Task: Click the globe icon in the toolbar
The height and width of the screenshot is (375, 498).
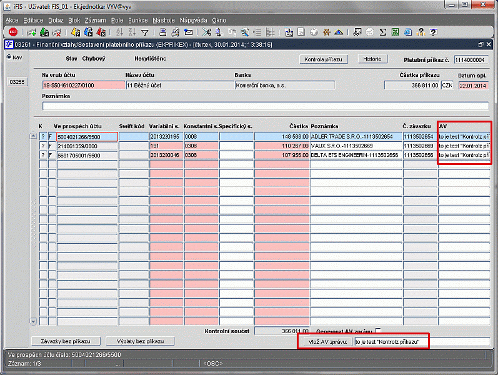Action: [x=314, y=32]
